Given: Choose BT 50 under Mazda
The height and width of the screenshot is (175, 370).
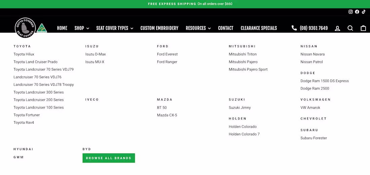Looking at the screenshot, I should pos(162,108).
